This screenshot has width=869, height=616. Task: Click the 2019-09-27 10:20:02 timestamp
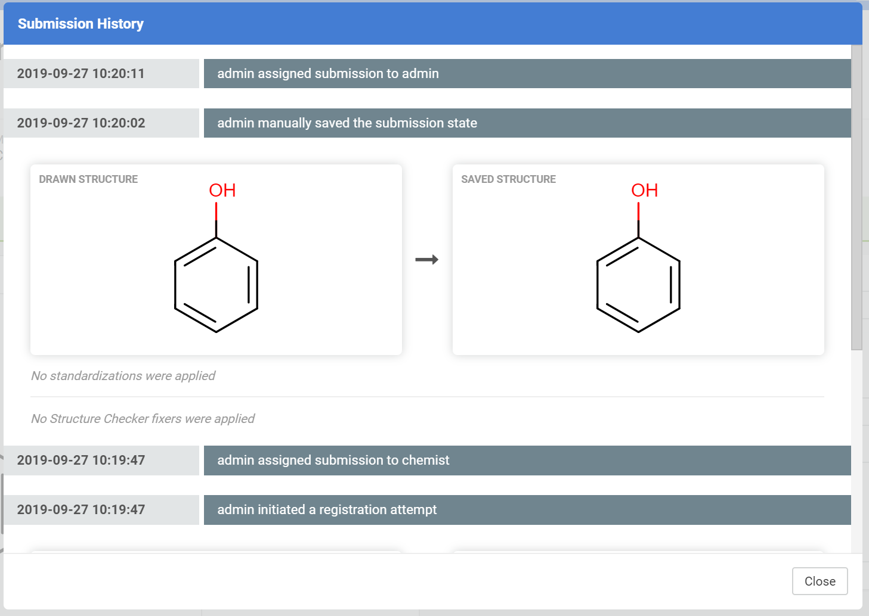tap(81, 123)
